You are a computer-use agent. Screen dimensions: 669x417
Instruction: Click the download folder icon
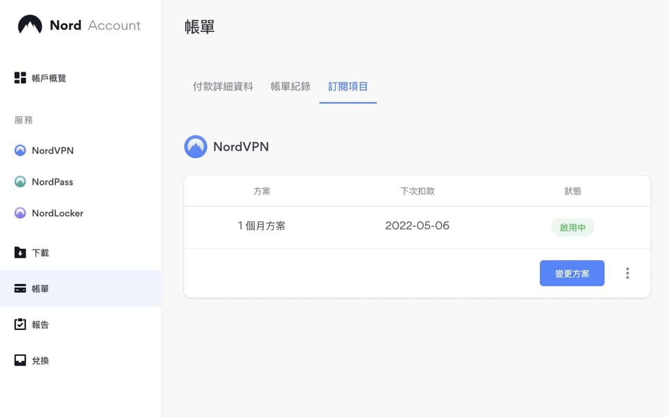pos(20,253)
